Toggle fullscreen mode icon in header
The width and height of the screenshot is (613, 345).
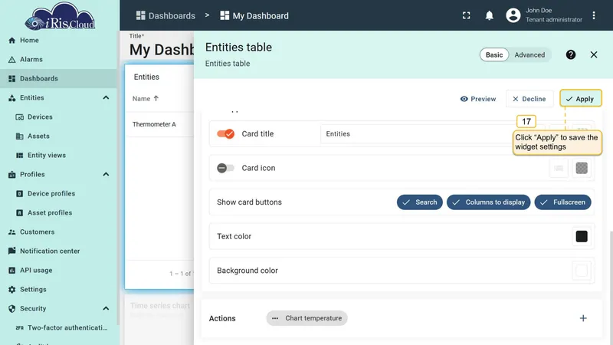466,15
